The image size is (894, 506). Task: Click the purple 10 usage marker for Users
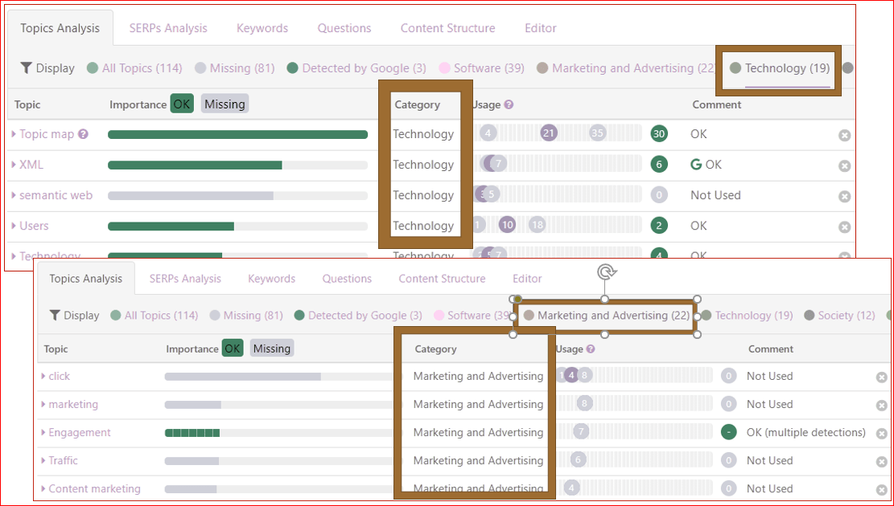pyautogui.click(x=507, y=225)
